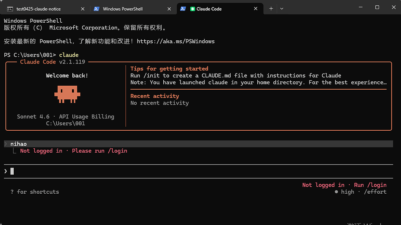Viewport: 401px width, 225px height.
Task: Maximize the terminal window
Action: 377,7
